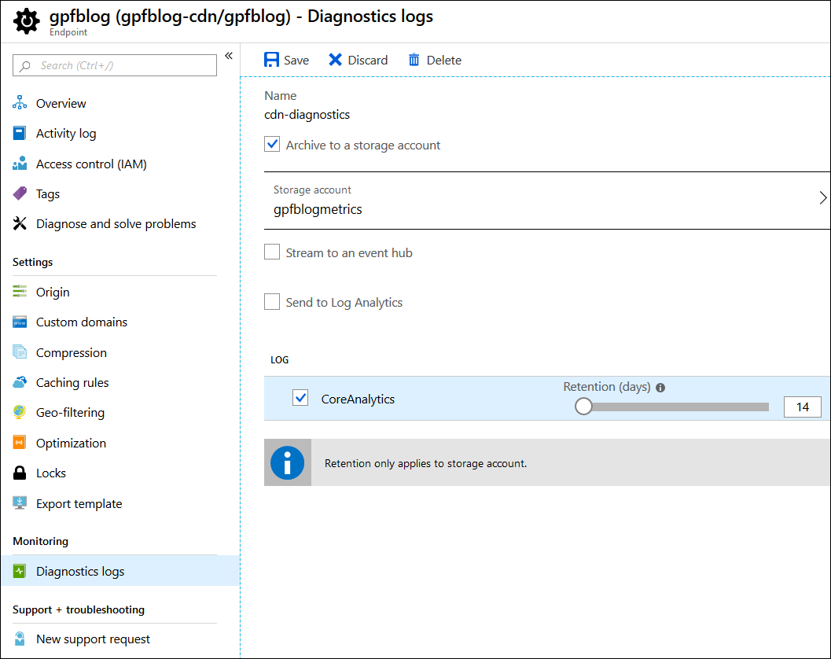Click the Discard X icon
This screenshot has width=831, height=659.
click(336, 61)
